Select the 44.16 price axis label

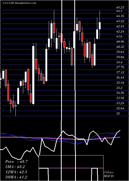(x=120, y=16)
